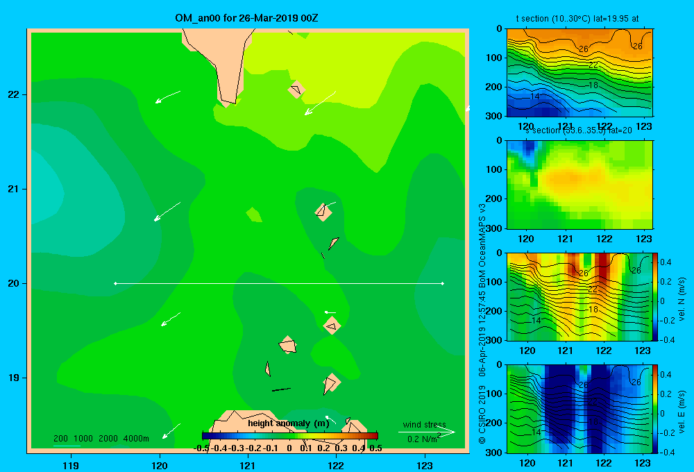
Task: Click the main map longitude 119 axis label
Action: [71, 465]
